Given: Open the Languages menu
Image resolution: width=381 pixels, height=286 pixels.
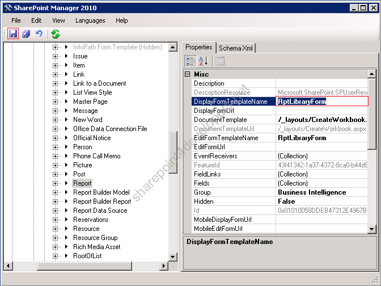Looking at the screenshot, I should click(90, 20).
